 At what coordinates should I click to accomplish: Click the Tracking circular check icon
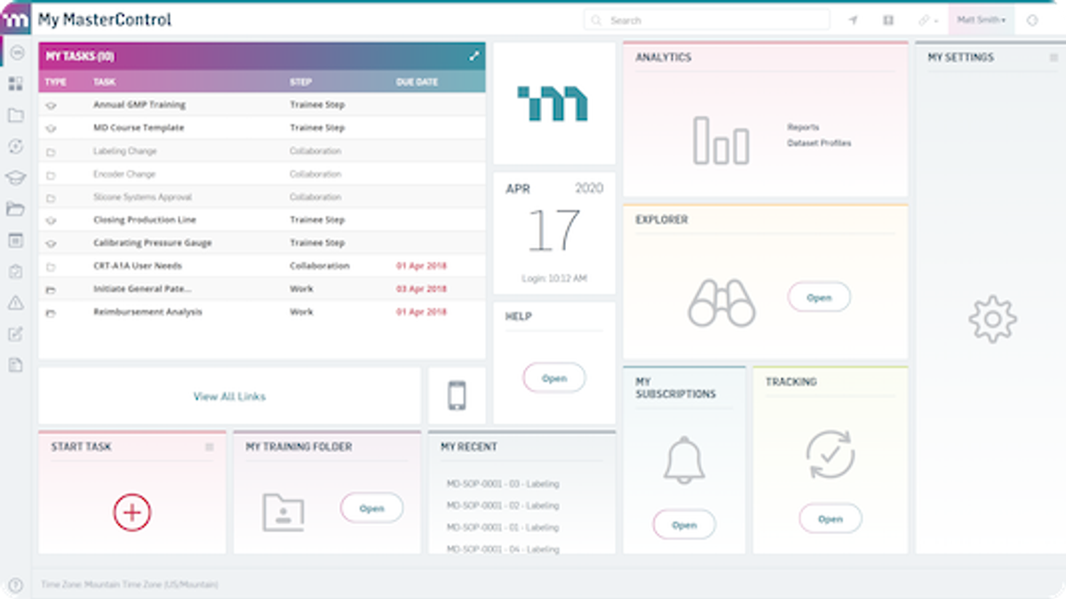pos(830,455)
